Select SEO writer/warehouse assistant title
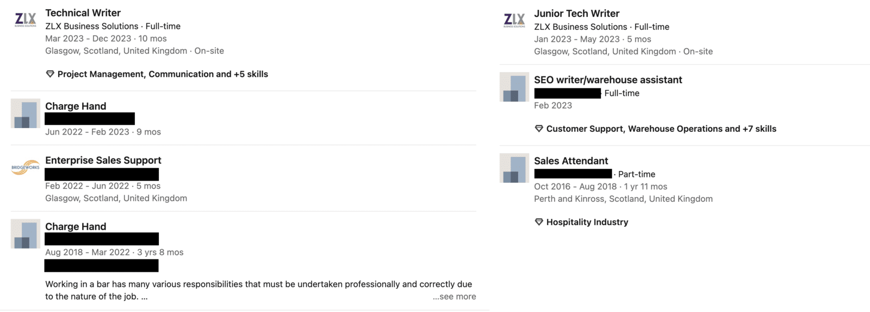The height and width of the screenshot is (312, 870). [608, 80]
